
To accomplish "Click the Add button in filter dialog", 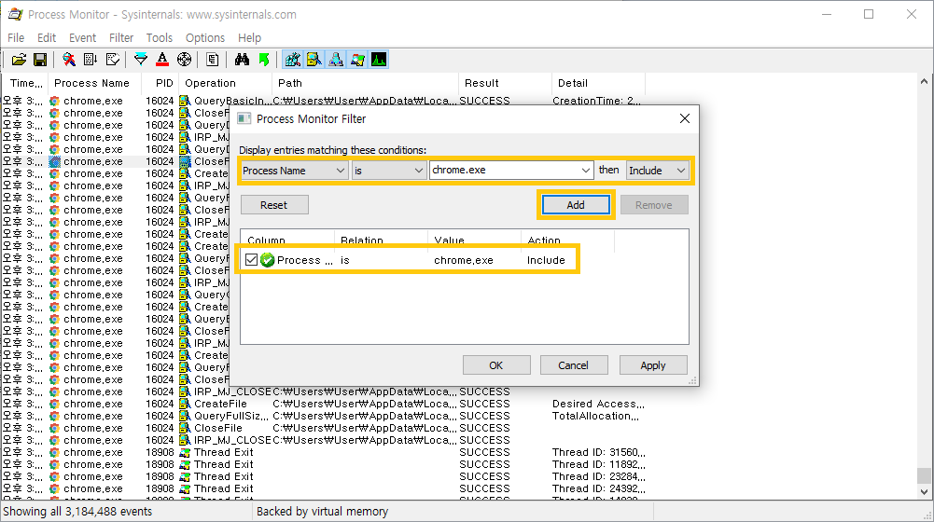I will pos(576,205).
